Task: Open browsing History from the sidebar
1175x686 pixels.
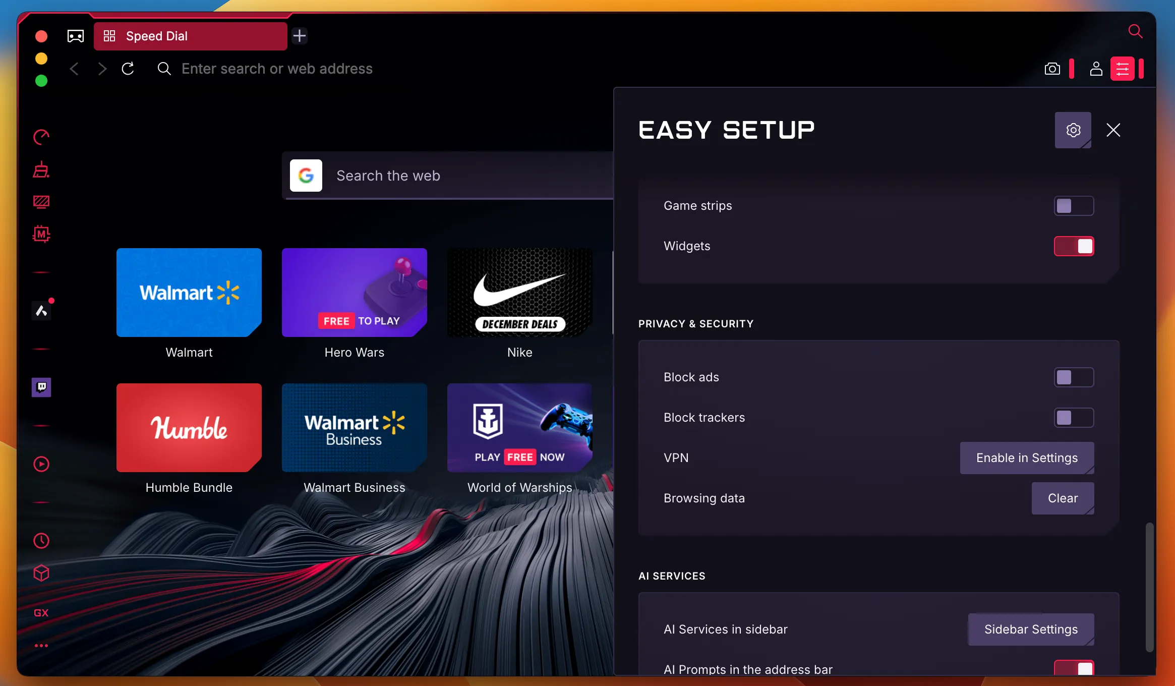Action: (x=41, y=540)
